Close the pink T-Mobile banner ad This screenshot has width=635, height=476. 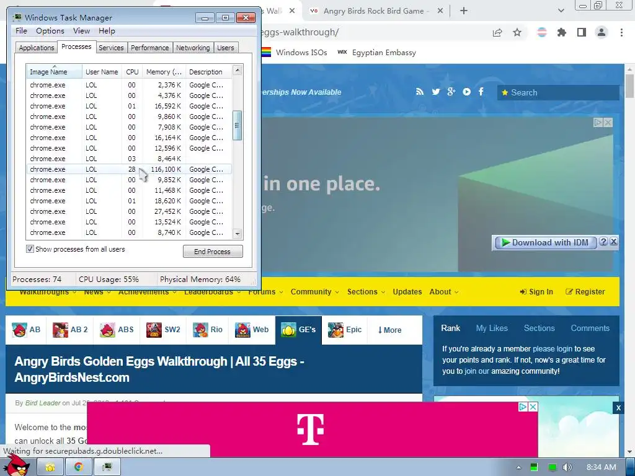click(533, 407)
